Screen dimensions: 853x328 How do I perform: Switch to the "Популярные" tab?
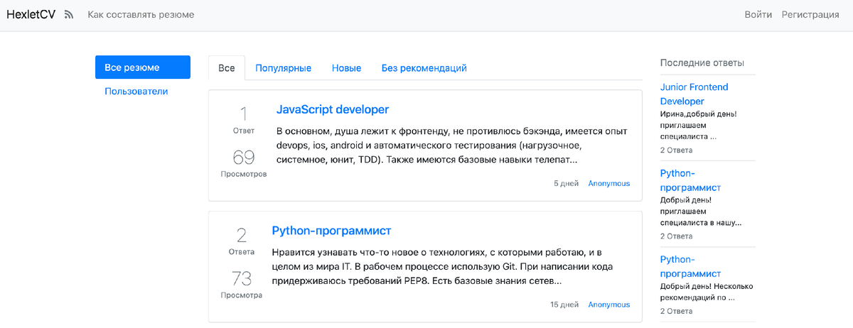[x=284, y=68]
